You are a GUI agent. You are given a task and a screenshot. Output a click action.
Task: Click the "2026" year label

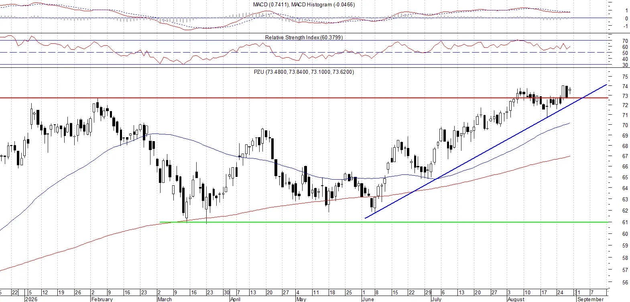click(31, 299)
